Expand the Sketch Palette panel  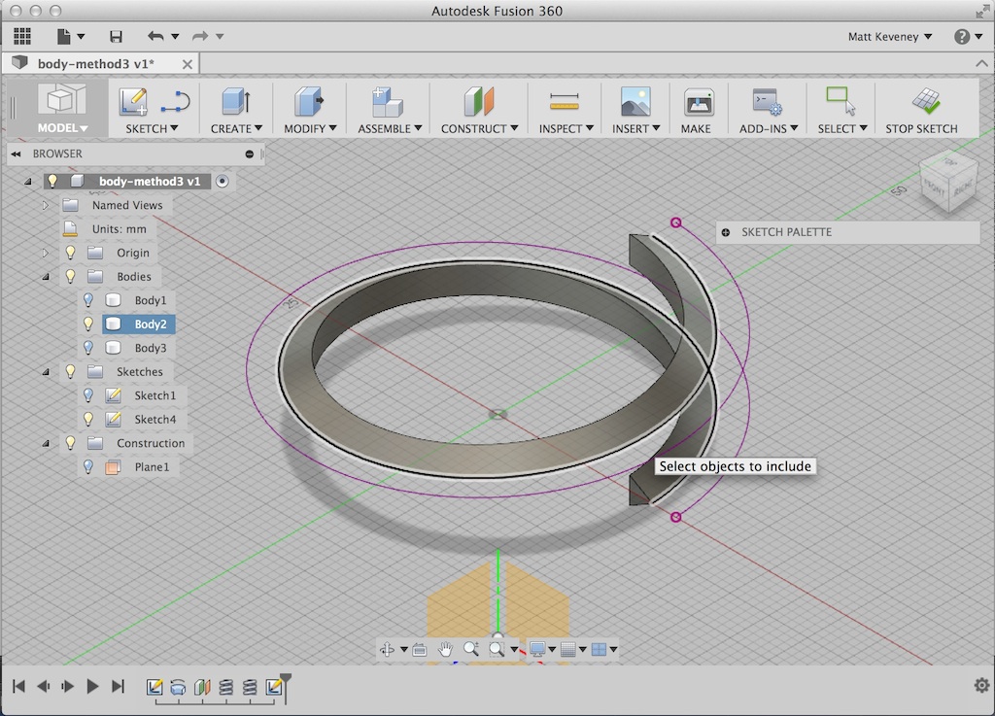coord(725,232)
